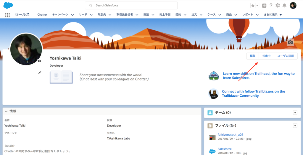The width and height of the screenshot is (303, 155).
Task: Expand the 注文 tab chevron
Action: click(x=201, y=15)
